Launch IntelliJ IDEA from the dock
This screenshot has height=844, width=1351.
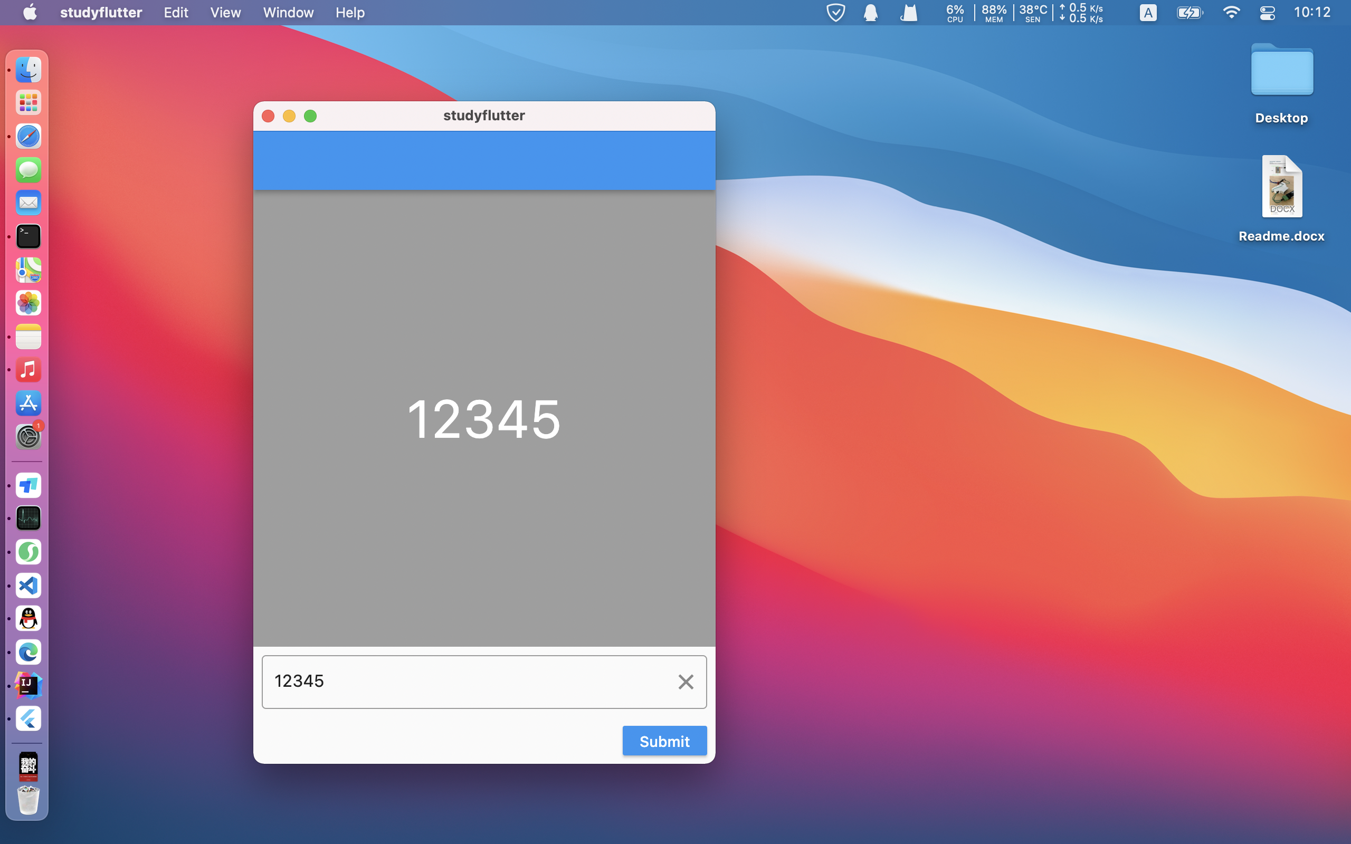tap(28, 685)
